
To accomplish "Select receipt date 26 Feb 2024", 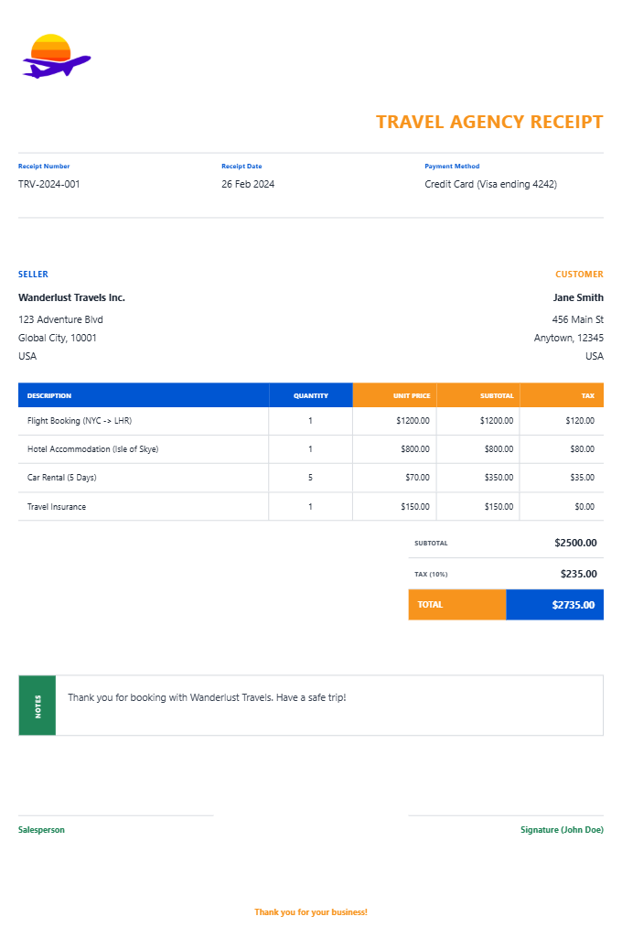I will (x=248, y=184).
